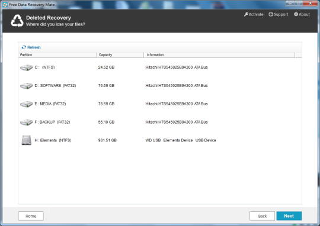Select the E: MEDIA drive icon

click(27, 104)
